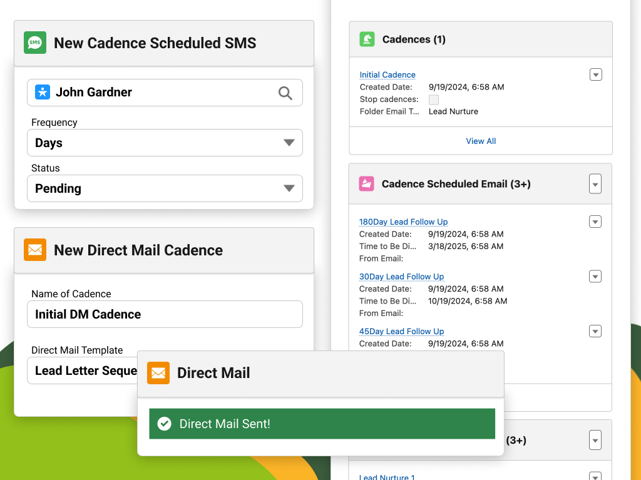The image size is (641, 480).
Task: Enable the Stop cadences checkbox
Action: pos(434,100)
